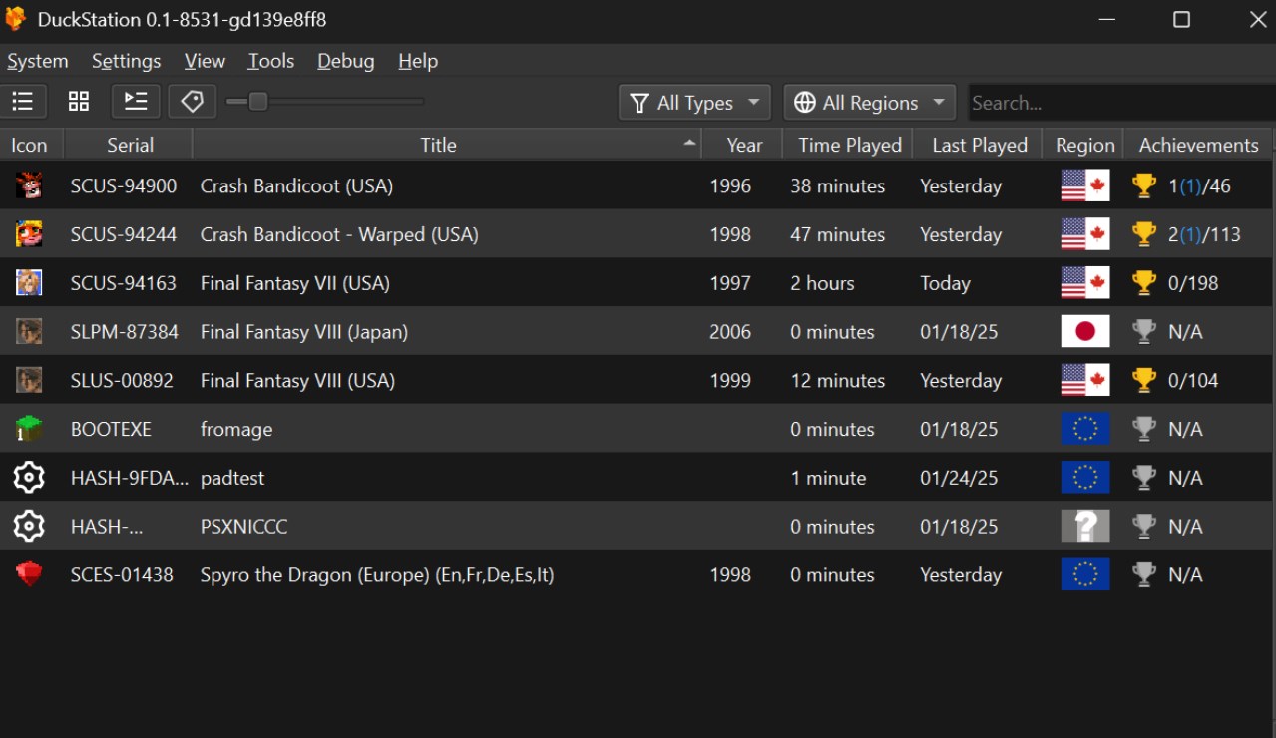Viewport: 1276px width, 738px height.
Task: Click the grey trophy for Final Fantasy VIII (Japan)
Action: (1144, 331)
